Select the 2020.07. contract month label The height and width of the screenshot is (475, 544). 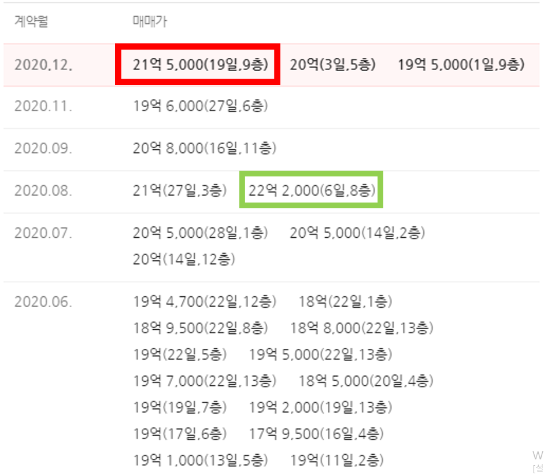[x=43, y=233]
